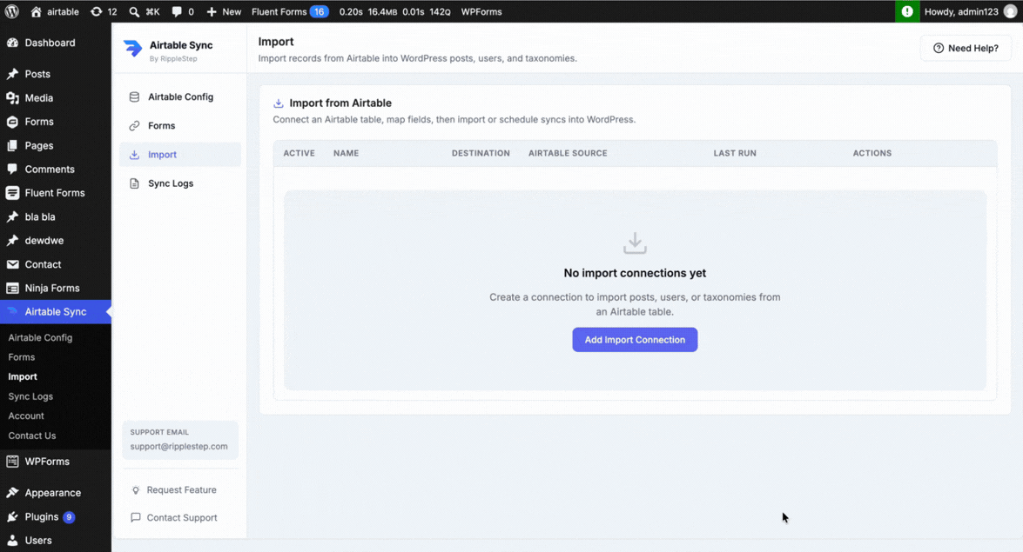Image resolution: width=1023 pixels, height=552 pixels.
Task: Click the green alert notification icon
Action: [x=907, y=11]
